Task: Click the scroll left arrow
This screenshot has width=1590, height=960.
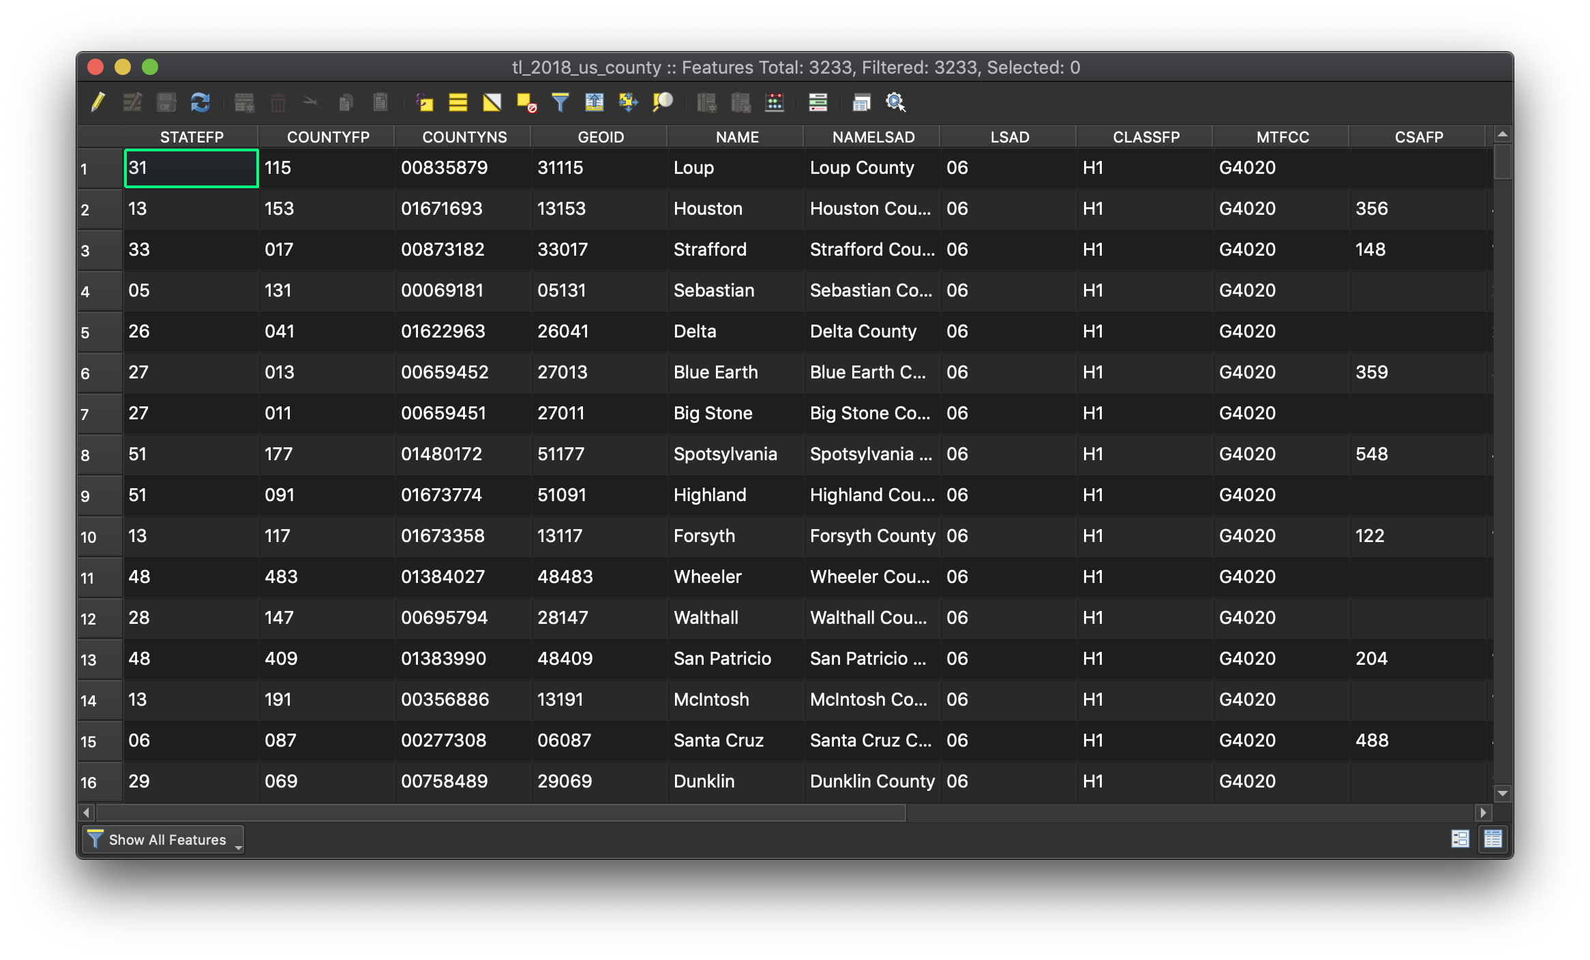Action: click(87, 813)
